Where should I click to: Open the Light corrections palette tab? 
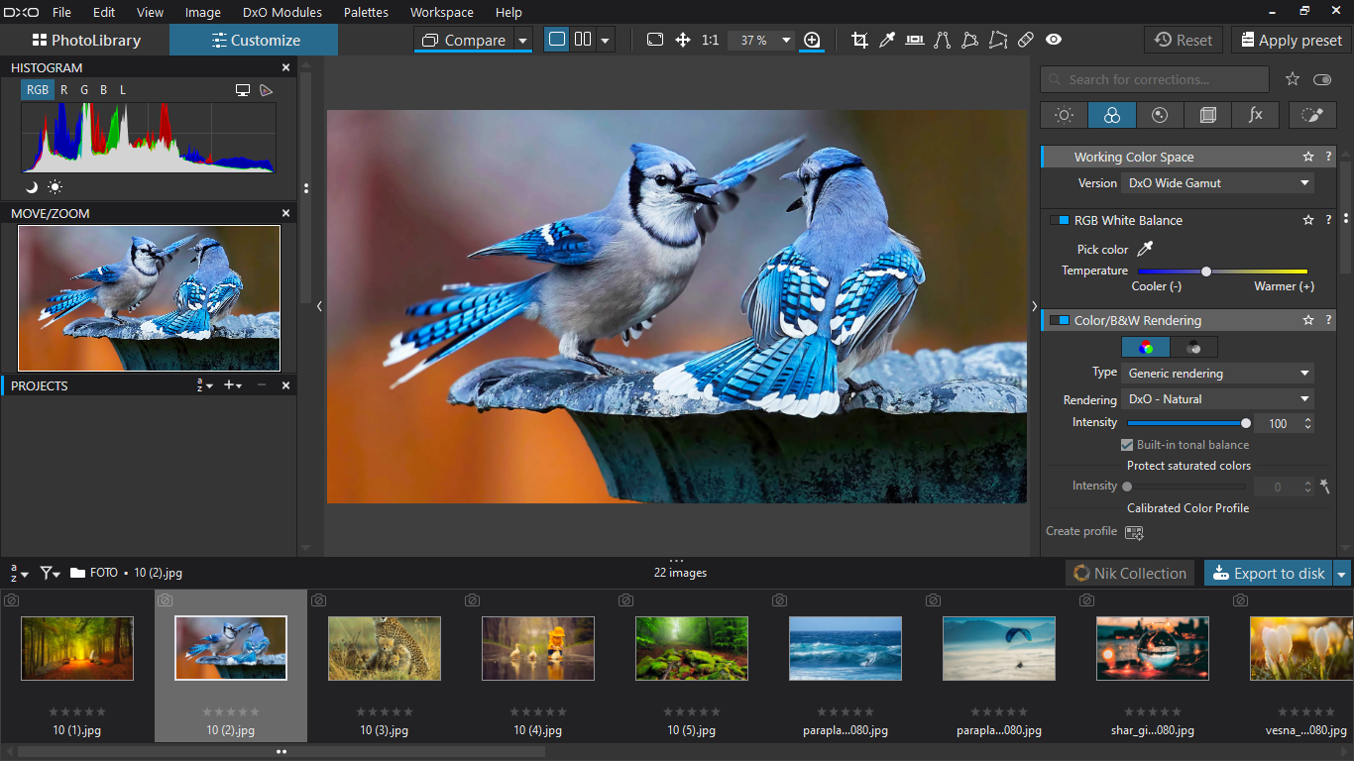tap(1064, 115)
